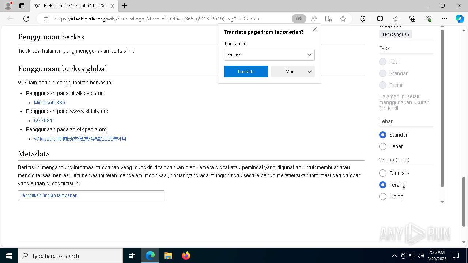
Task: Select Terang color mode
Action: [383, 185]
